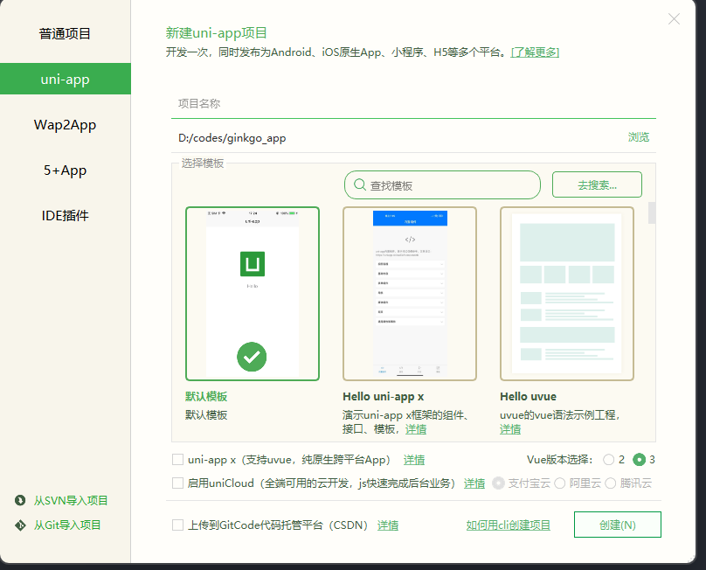Click the magnifier icon in template search
The width and height of the screenshot is (706, 570).
point(360,184)
